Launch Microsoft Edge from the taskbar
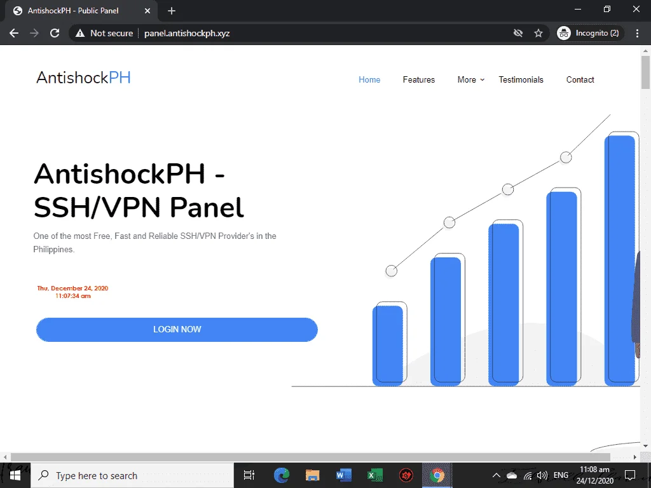This screenshot has height=488, width=651. point(281,475)
